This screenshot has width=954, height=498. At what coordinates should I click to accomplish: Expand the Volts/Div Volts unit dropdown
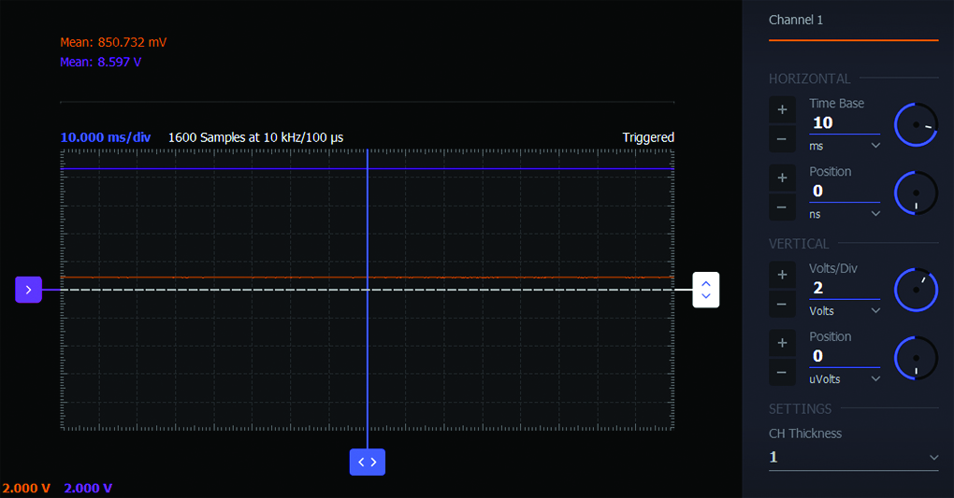click(845, 311)
